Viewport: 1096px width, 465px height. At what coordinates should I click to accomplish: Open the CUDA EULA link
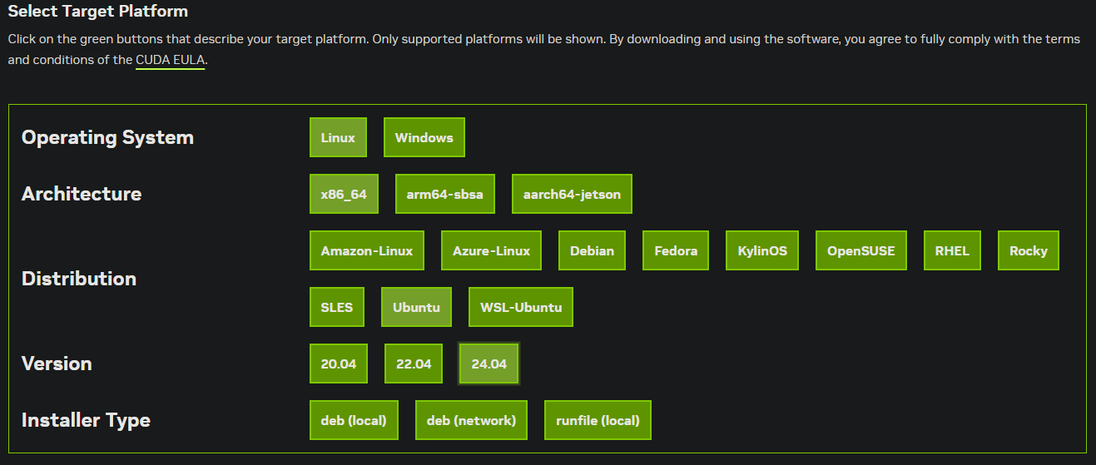171,60
